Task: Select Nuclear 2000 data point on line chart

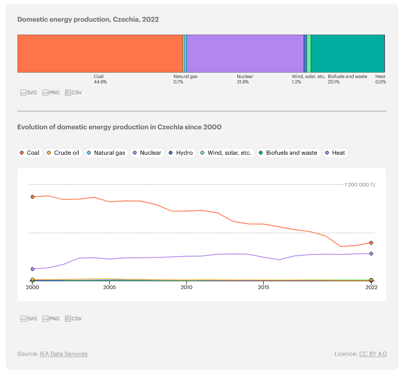Action: [33, 269]
